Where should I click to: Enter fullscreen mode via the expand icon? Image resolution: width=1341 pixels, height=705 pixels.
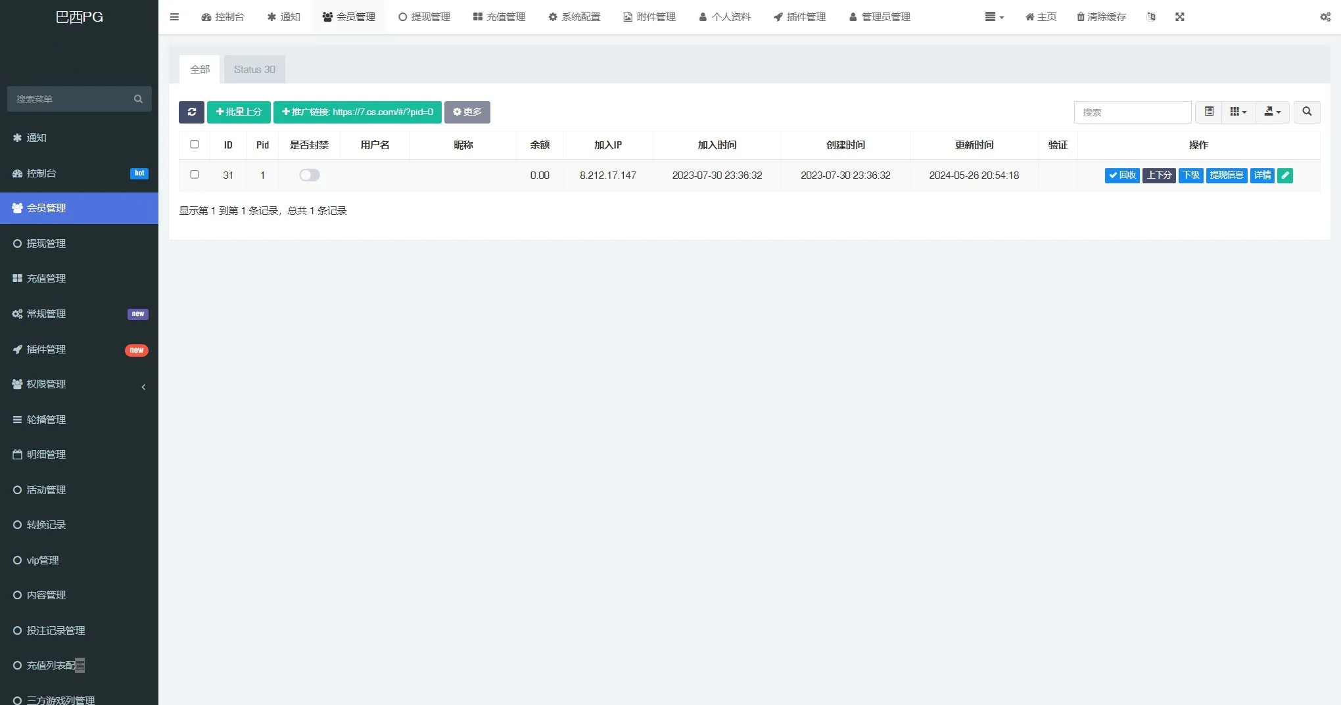[x=1180, y=17]
